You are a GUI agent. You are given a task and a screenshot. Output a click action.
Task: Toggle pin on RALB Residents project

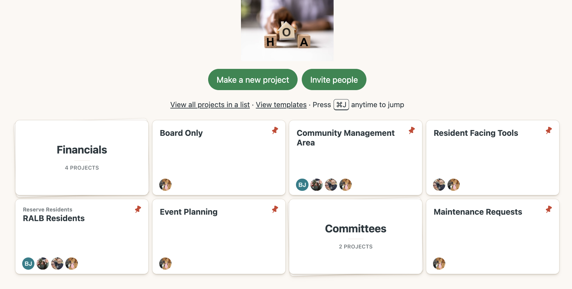pyautogui.click(x=138, y=209)
